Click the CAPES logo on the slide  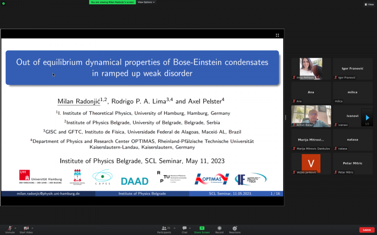(x=102, y=177)
